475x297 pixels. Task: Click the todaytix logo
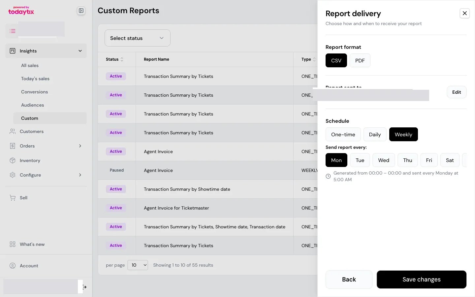(x=21, y=11)
